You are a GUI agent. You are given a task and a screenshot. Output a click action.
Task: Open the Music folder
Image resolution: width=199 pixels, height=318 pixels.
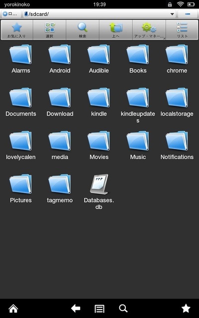(x=138, y=146)
